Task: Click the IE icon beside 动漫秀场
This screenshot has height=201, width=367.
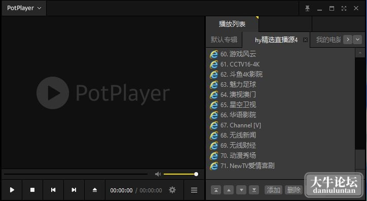Action: click(x=214, y=155)
